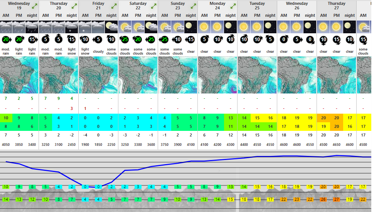Select Friday 21 PM cloudy weather icon

[98, 27]
